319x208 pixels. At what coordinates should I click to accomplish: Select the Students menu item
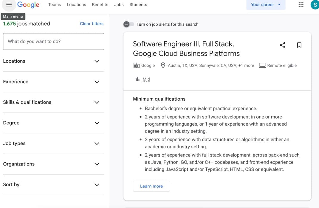pos(138,4)
